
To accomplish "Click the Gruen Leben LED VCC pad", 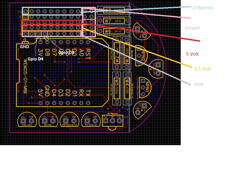I will click(x=23, y=121).
